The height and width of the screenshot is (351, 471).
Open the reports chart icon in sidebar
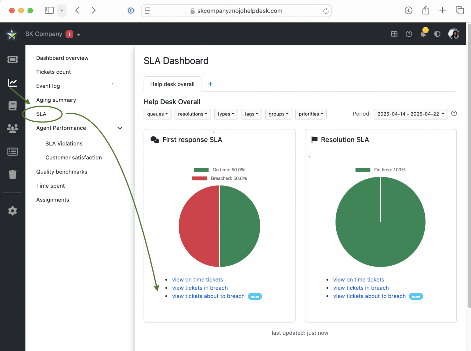13,83
